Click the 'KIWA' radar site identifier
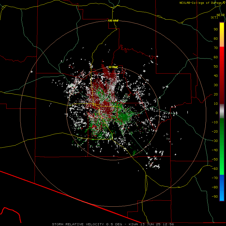Image resolution: width=226 pixels, height=226 pixels. coord(133,224)
